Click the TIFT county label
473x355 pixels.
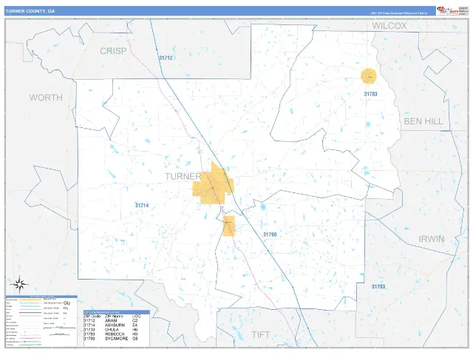261,334
